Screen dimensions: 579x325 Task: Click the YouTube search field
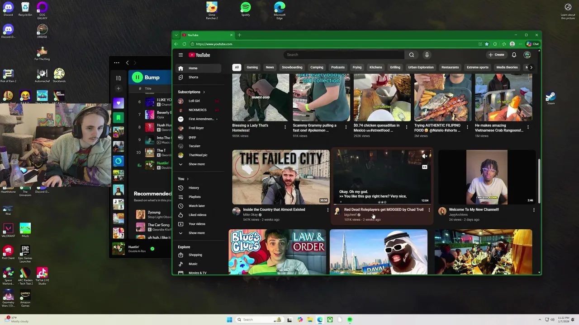[345, 55]
